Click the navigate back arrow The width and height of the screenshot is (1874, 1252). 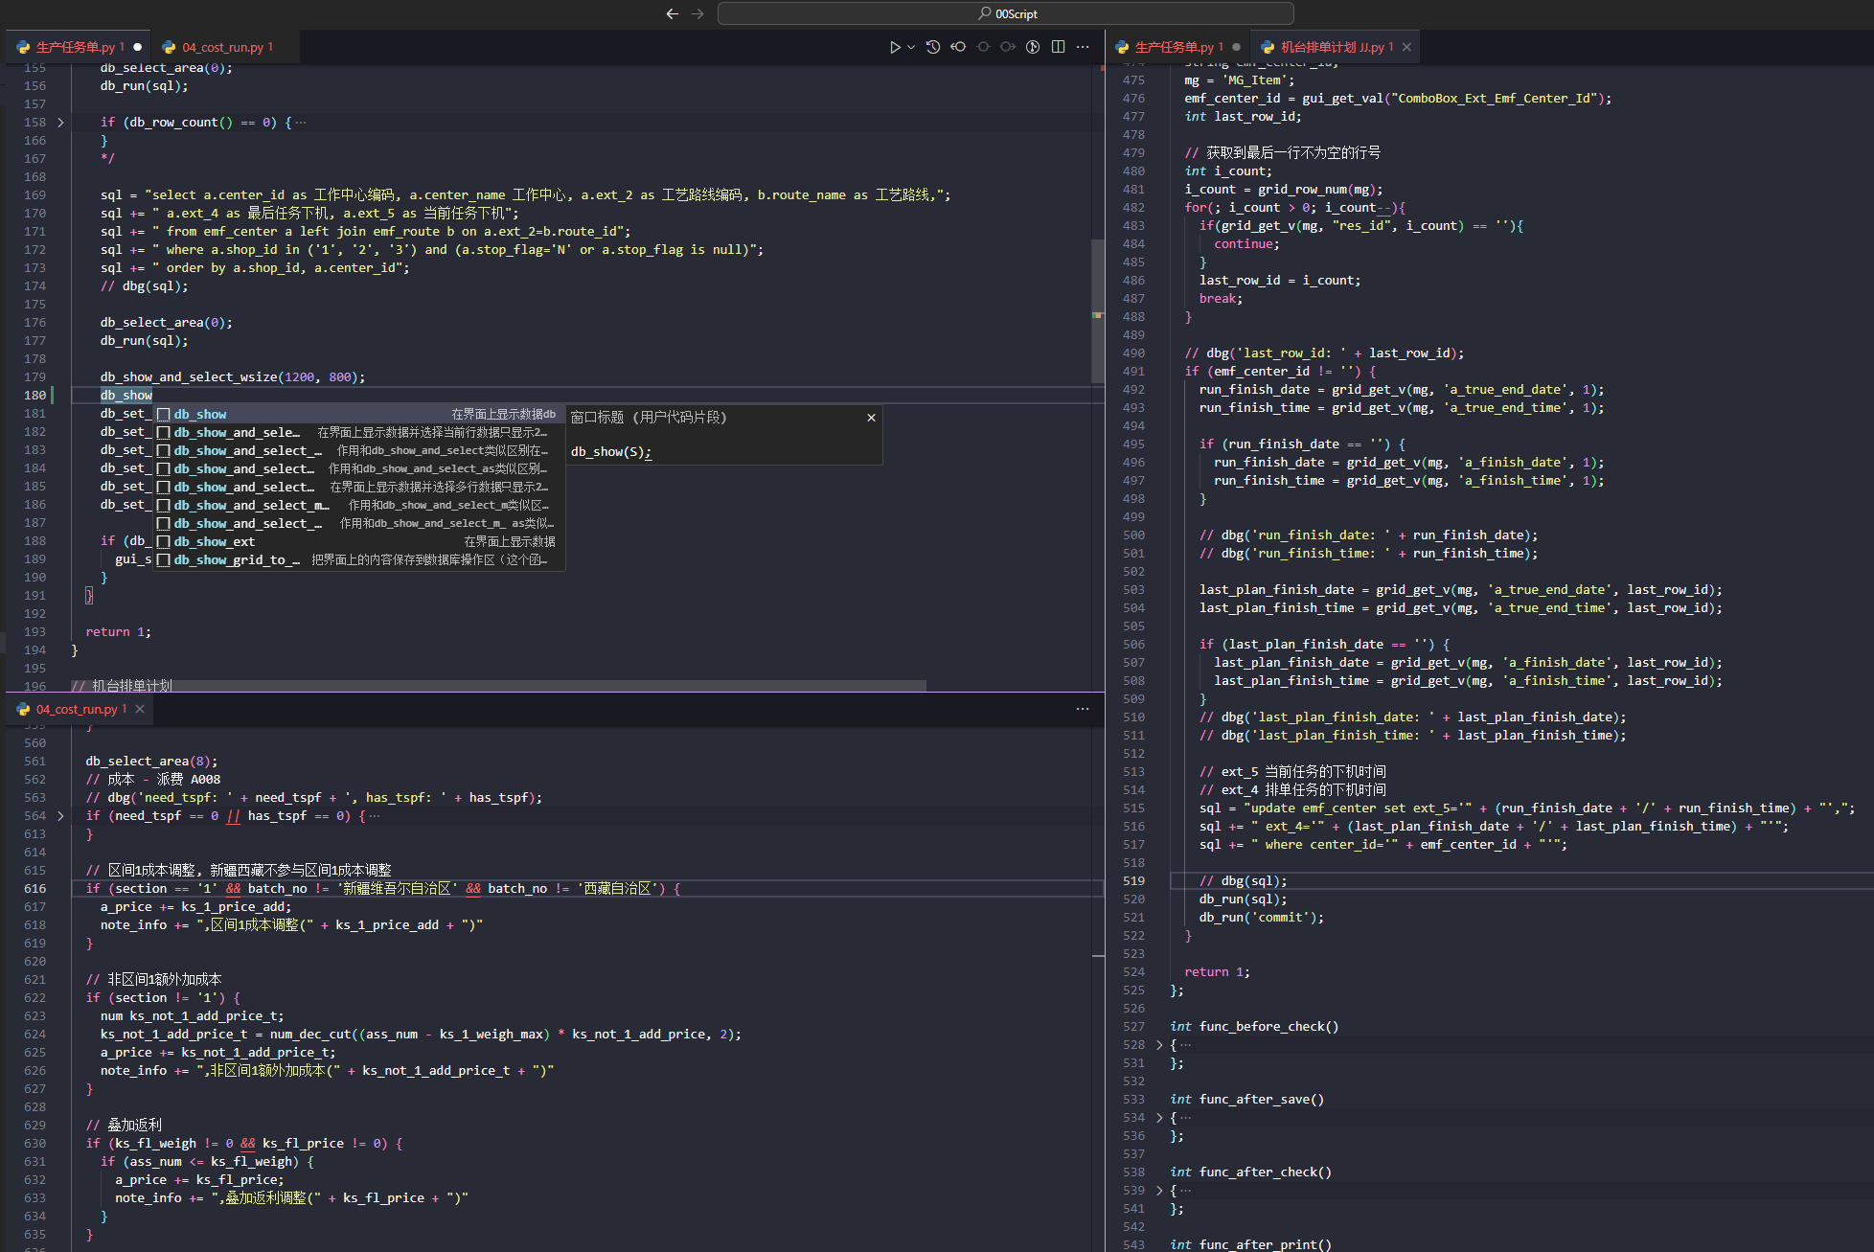pos(672,13)
